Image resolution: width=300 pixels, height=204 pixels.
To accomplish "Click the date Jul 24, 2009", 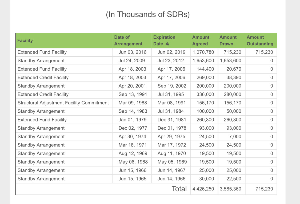I will click(x=132, y=60).
